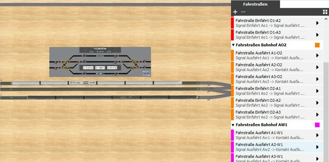Remove Fahrstraße using the minus icon
329x162 pixels.
[x=243, y=12]
